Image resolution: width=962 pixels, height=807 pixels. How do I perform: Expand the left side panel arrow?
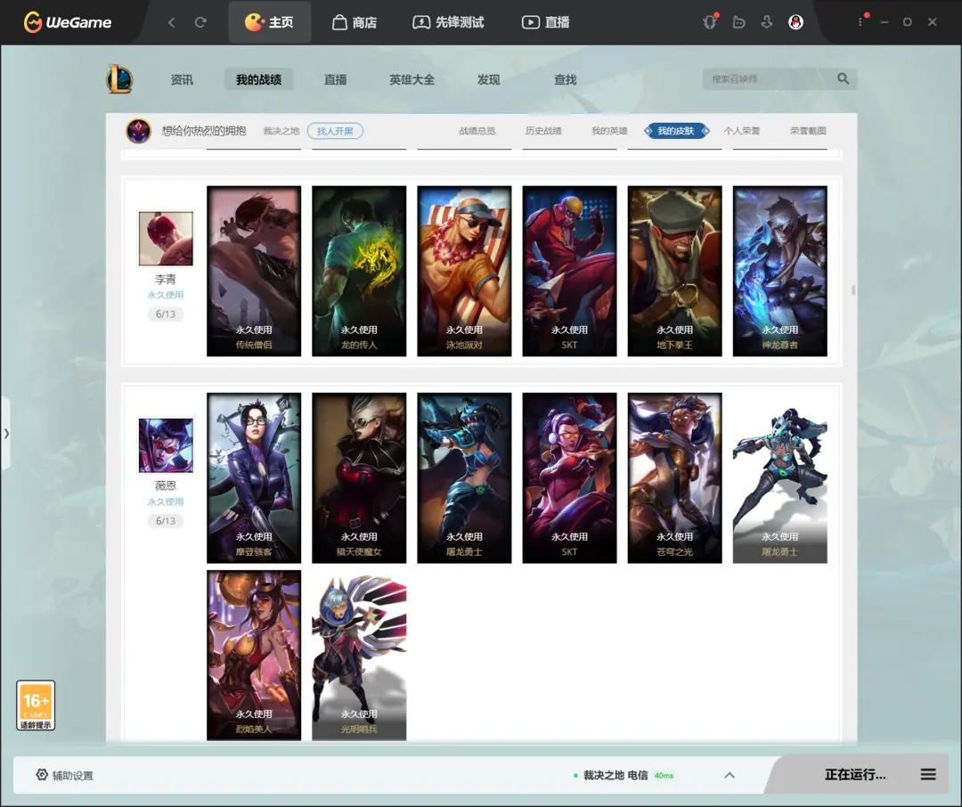(x=5, y=433)
